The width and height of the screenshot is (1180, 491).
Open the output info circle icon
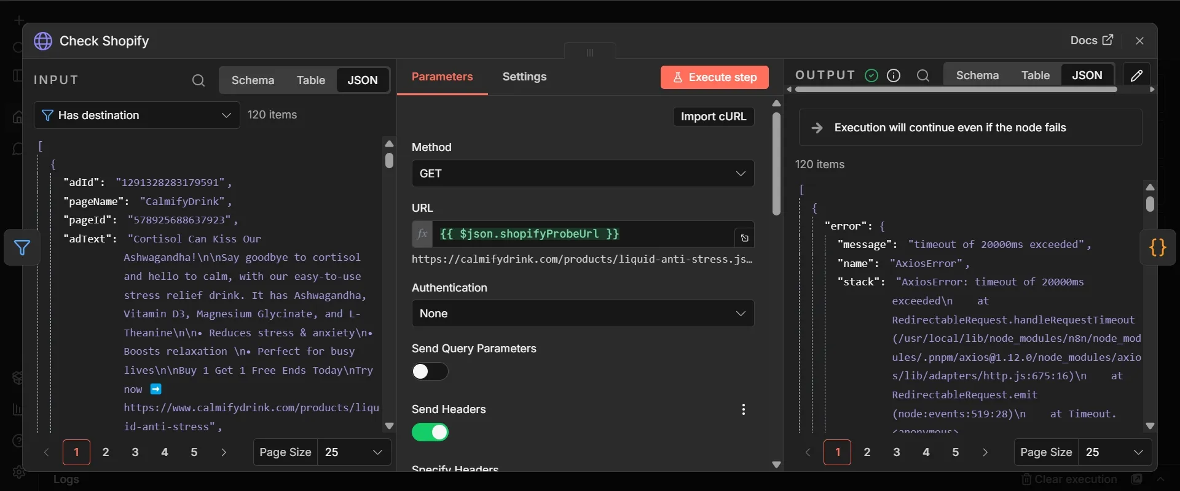point(894,75)
